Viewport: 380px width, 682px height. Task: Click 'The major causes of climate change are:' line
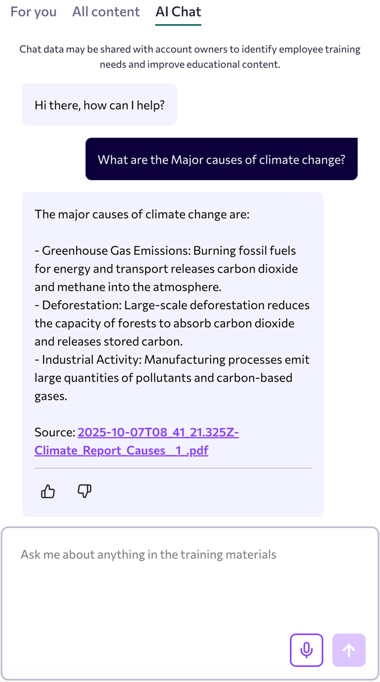(142, 214)
